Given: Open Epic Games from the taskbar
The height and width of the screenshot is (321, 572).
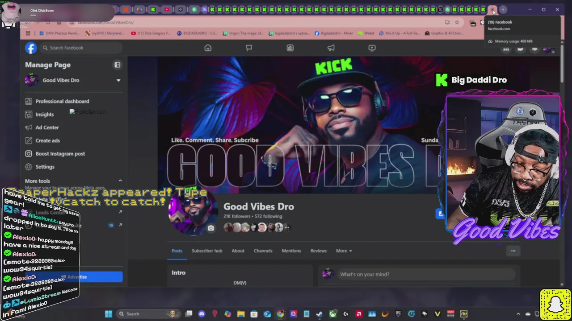Looking at the screenshot, I should pos(398,314).
